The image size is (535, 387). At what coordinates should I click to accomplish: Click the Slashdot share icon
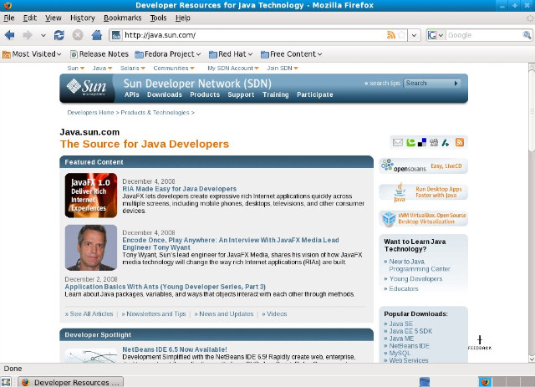[x=446, y=143]
